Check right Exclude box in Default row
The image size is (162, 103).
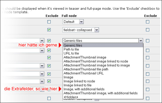[x=147, y=22]
